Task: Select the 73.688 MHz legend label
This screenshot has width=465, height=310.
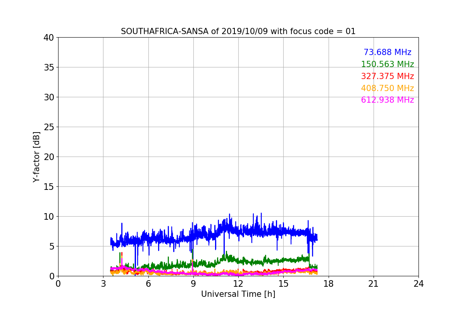Action: point(387,52)
